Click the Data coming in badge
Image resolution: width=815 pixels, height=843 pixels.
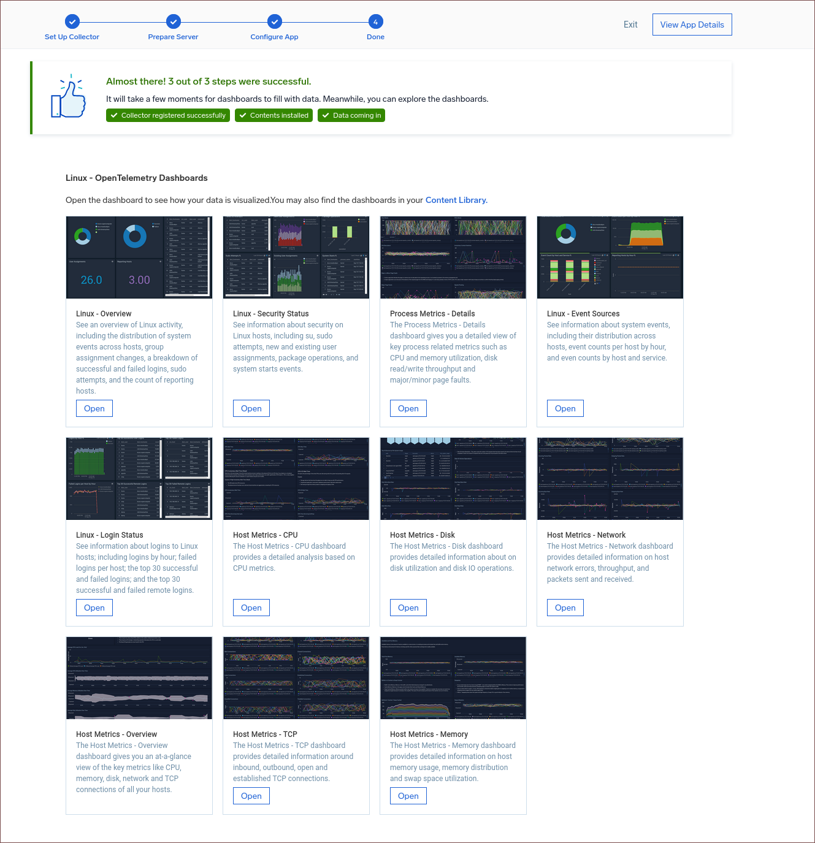click(351, 115)
